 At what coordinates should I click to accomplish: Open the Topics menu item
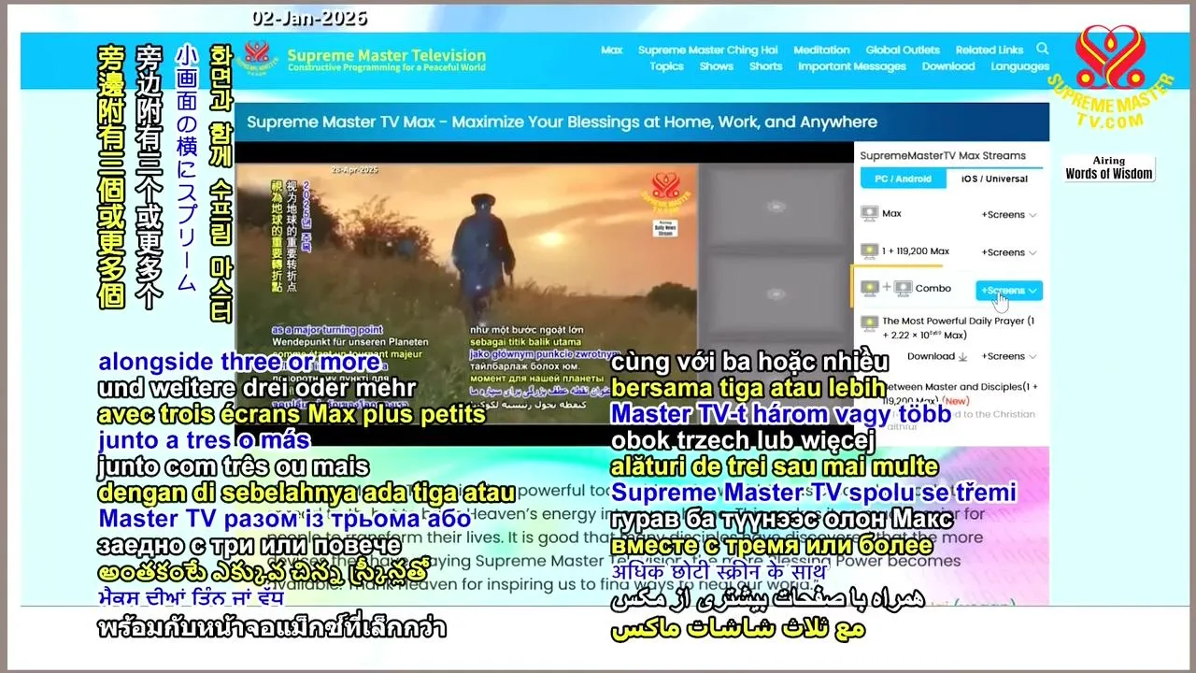(667, 66)
